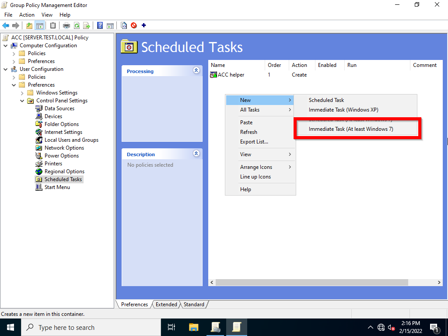Screen dimensions: 448x336
Task: Open the Help menu in the menu bar
Action: [65, 15]
